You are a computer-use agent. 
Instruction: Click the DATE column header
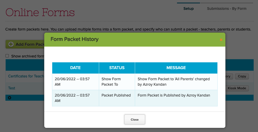[x=75, y=68]
